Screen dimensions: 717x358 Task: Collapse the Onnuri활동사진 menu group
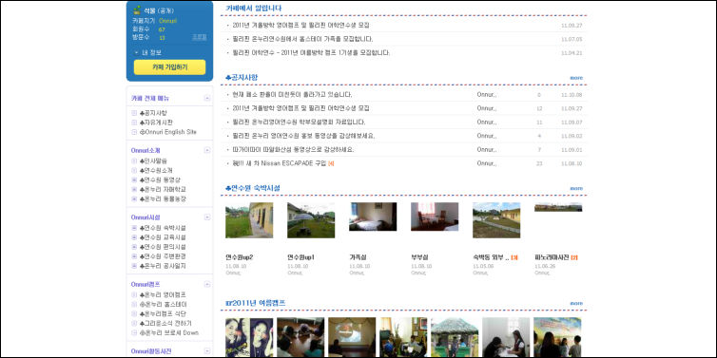(207, 351)
